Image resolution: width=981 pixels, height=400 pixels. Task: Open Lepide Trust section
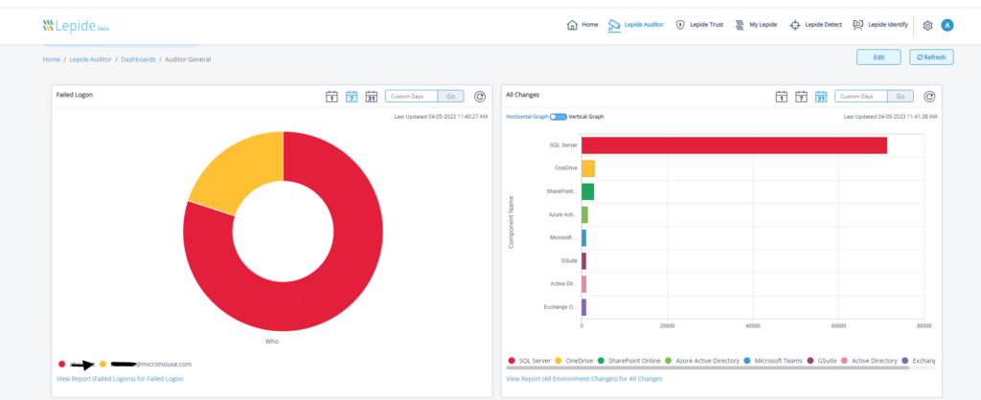(699, 25)
